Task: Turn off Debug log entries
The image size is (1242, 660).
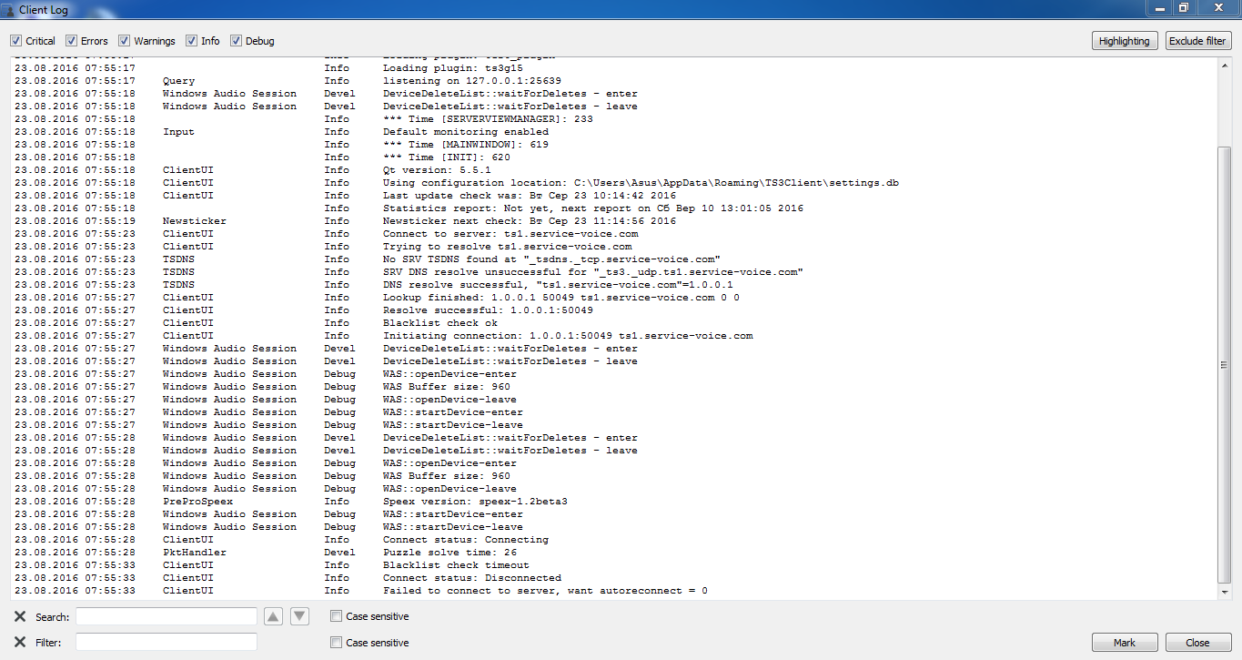Action: click(x=237, y=41)
